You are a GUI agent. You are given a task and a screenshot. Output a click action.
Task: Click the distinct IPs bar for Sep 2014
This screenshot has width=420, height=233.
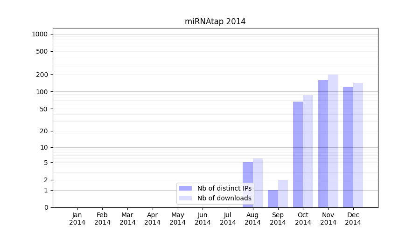click(273, 199)
